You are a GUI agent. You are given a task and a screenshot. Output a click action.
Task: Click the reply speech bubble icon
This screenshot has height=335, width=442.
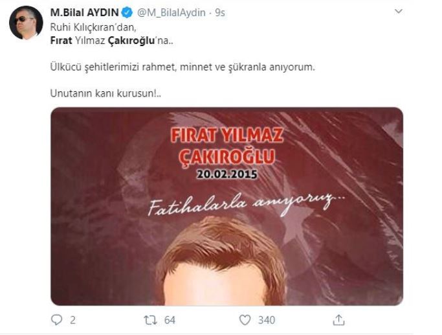56,319
